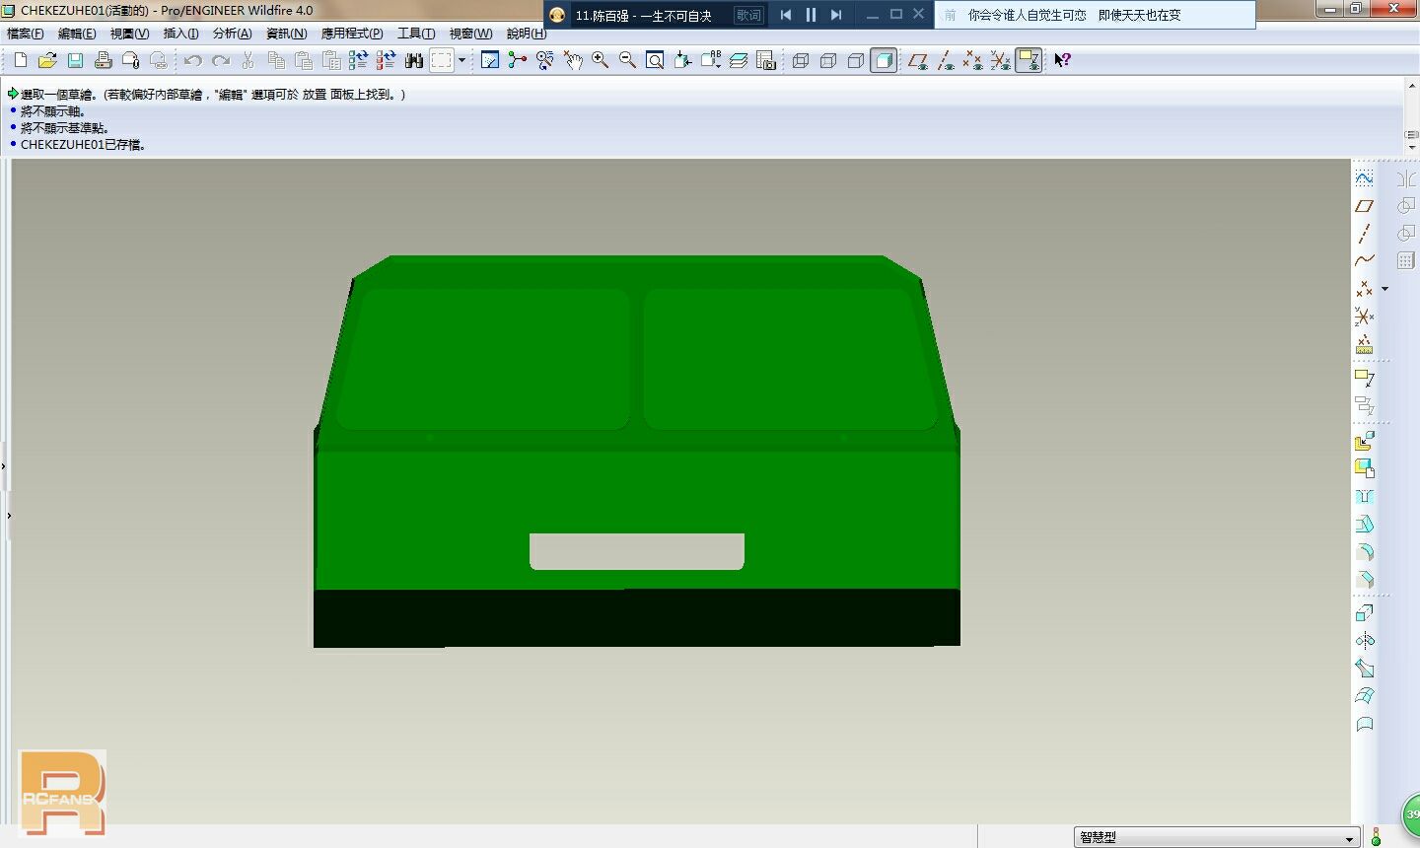
Task: Print the model with the printer icon
Action: [x=103, y=61]
